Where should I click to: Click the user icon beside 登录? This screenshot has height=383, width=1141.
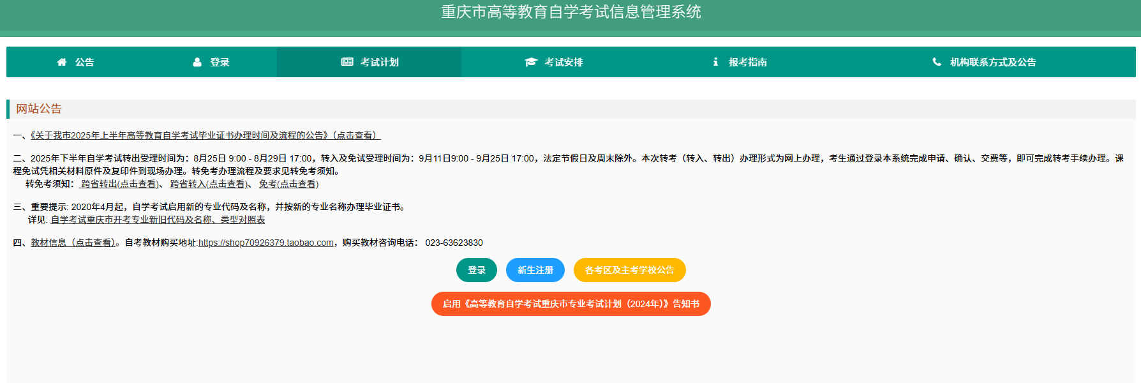pyautogui.click(x=197, y=62)
